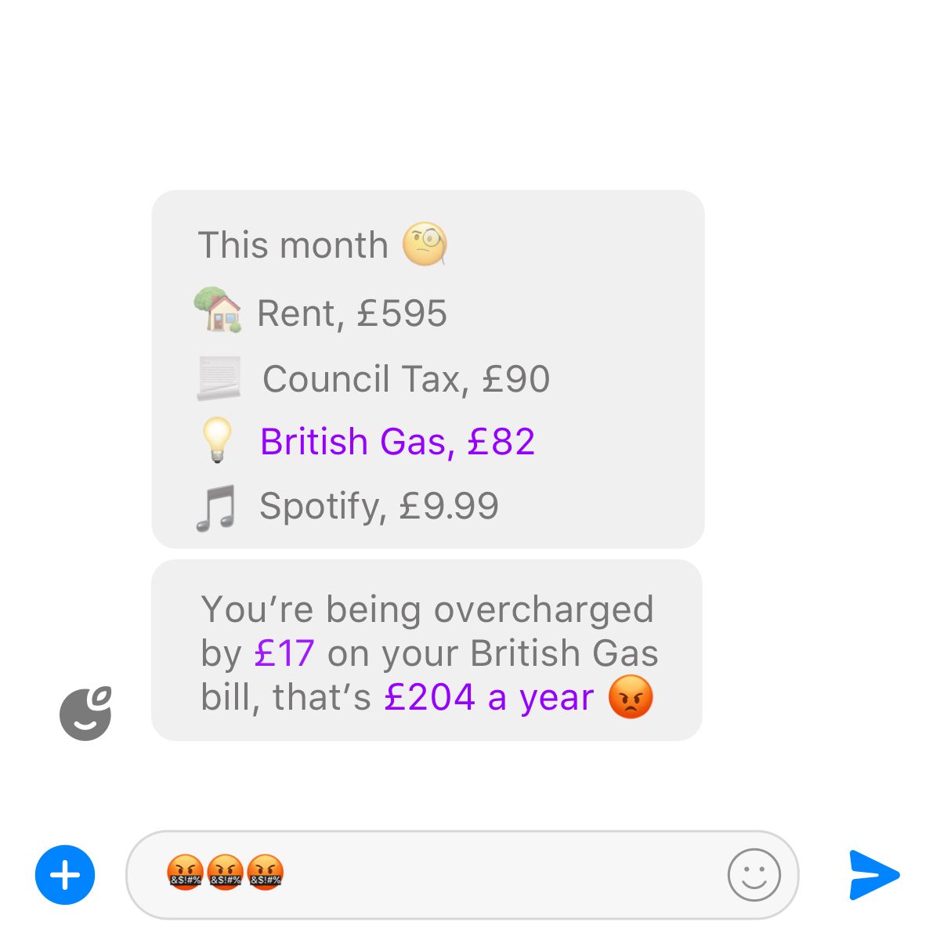Click the monocle face emoji
This screenshot has width=940, height=940.
pyautogui.click(x=425, y=244)
